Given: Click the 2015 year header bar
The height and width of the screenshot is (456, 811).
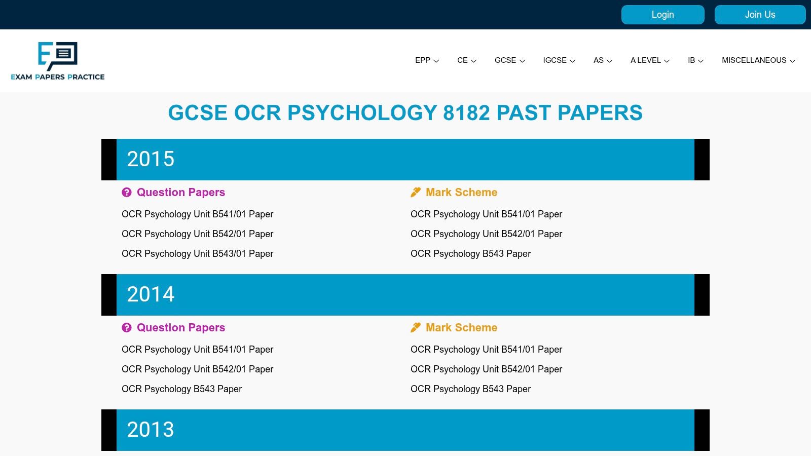Looking at the screenshot, I should (405, 160).
